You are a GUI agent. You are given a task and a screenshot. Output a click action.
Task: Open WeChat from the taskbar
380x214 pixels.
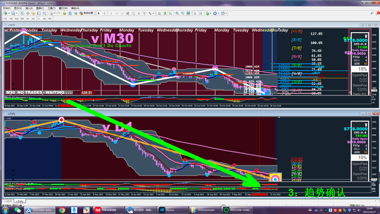[18, 210]
